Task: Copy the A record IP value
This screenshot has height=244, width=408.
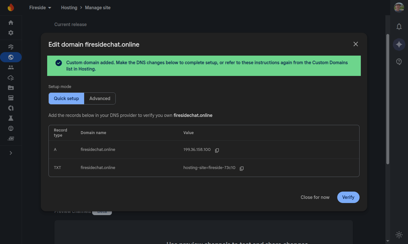Action: (x=217, y=150)
